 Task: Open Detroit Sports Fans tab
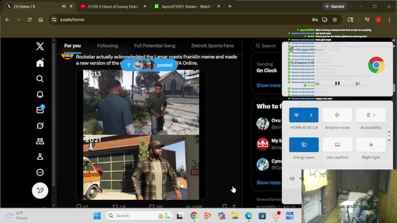pos(212,46)
